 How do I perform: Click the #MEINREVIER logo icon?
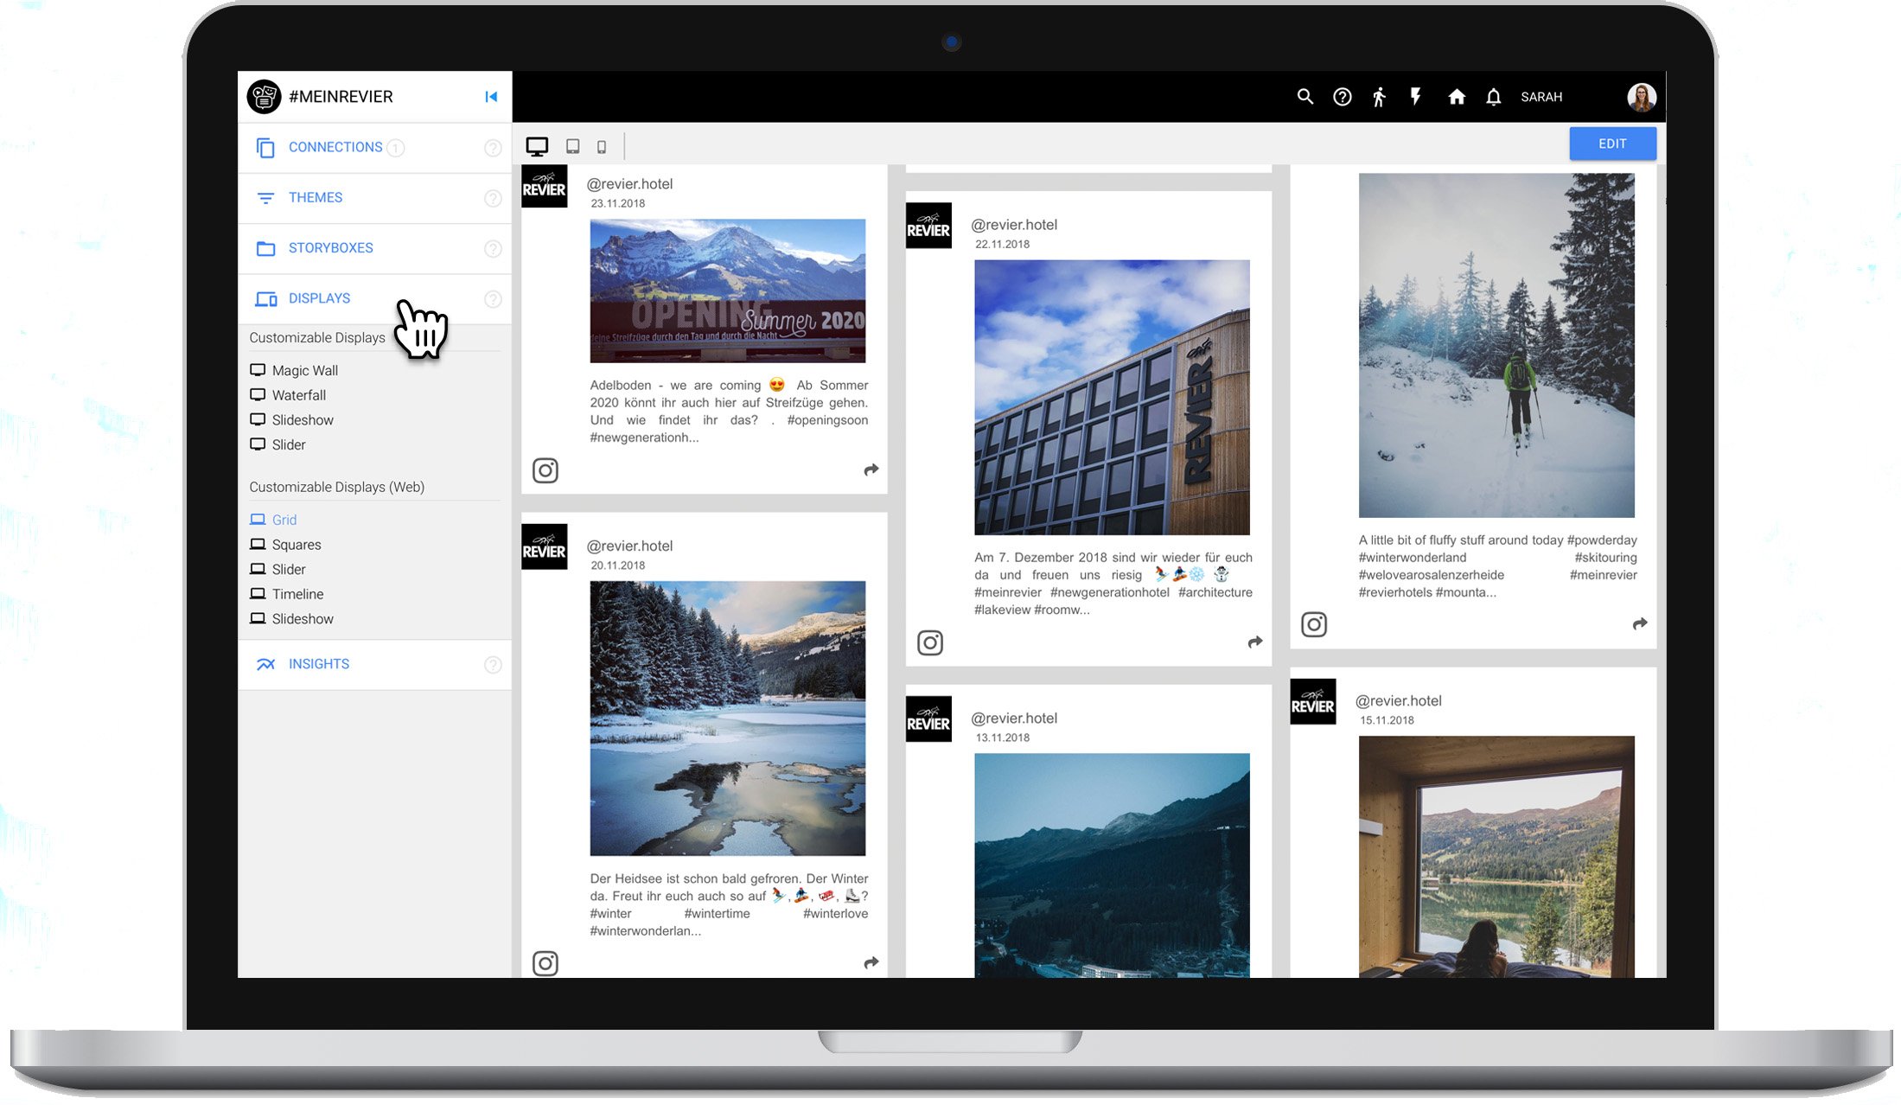pyautogui.click(x=264, y=97)
